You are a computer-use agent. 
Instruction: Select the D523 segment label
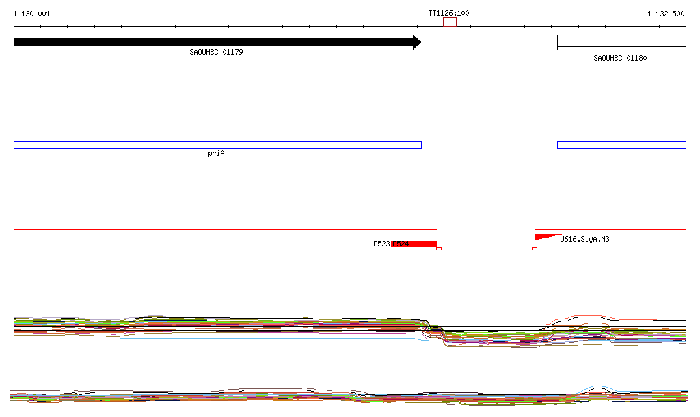(381, 244)
